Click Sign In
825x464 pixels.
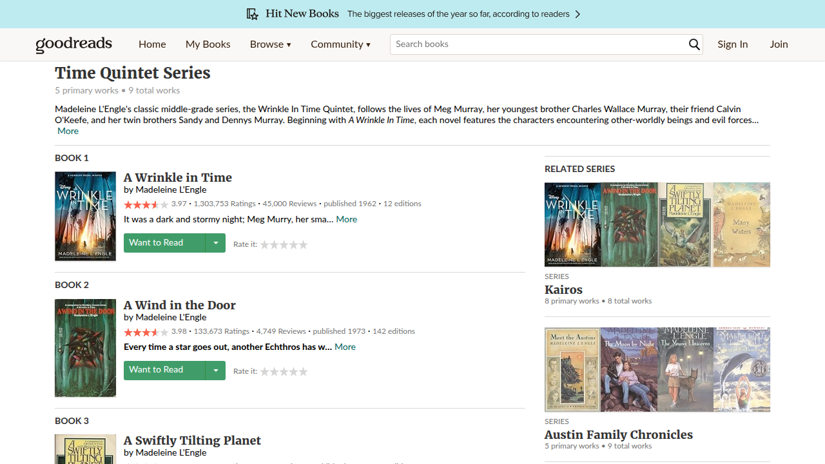pos(733,44)
